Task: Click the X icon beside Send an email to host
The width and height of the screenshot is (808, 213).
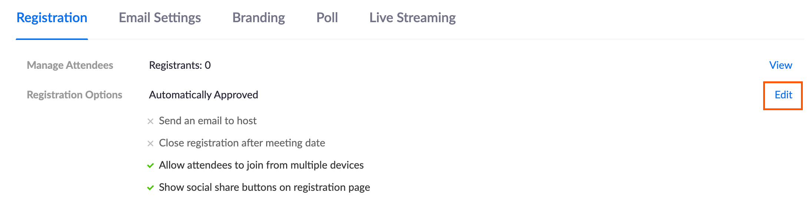Action: click(150, 121)
